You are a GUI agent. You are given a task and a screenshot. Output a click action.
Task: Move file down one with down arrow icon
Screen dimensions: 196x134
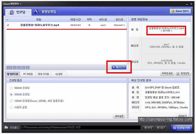tap(23, 68)
